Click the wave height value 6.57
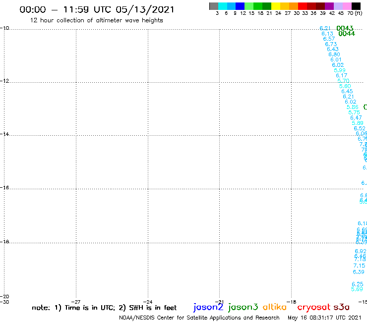The height and width of the screenshot is (322, 367). [329, 39]
